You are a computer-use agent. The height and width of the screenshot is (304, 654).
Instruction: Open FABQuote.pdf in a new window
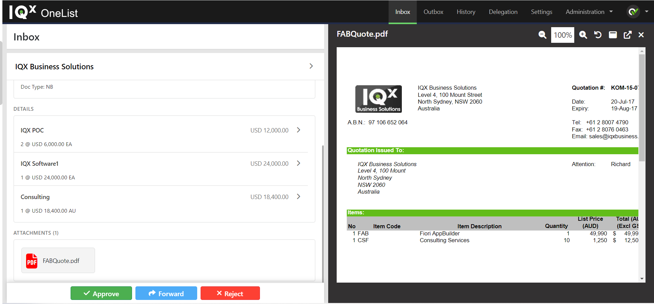628,35
